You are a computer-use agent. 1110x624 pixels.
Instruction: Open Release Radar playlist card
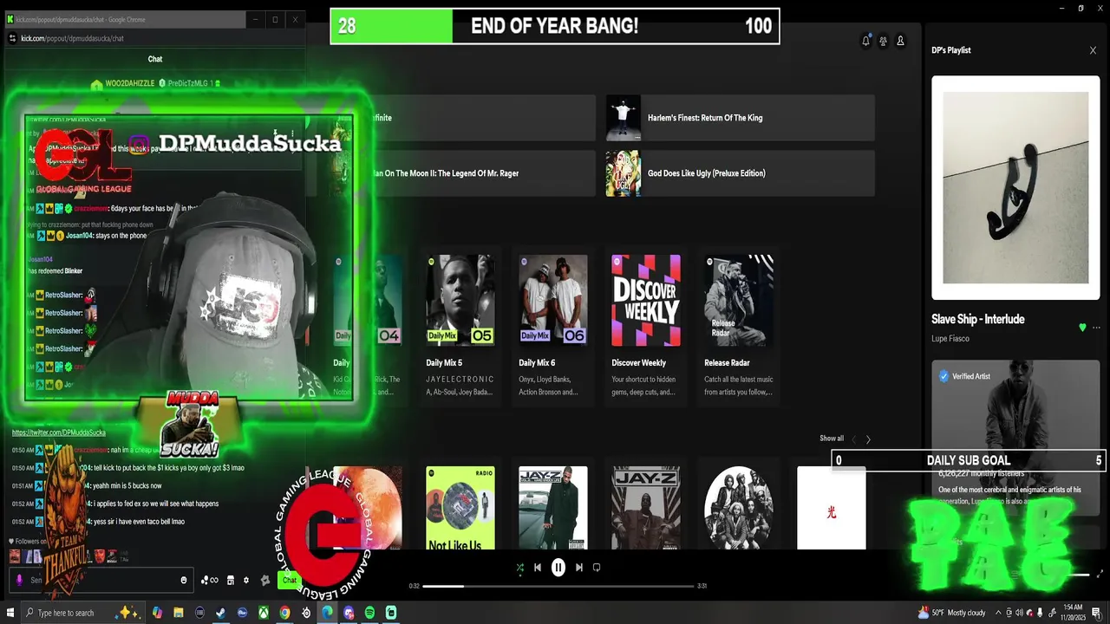click(x=739, y=328)
